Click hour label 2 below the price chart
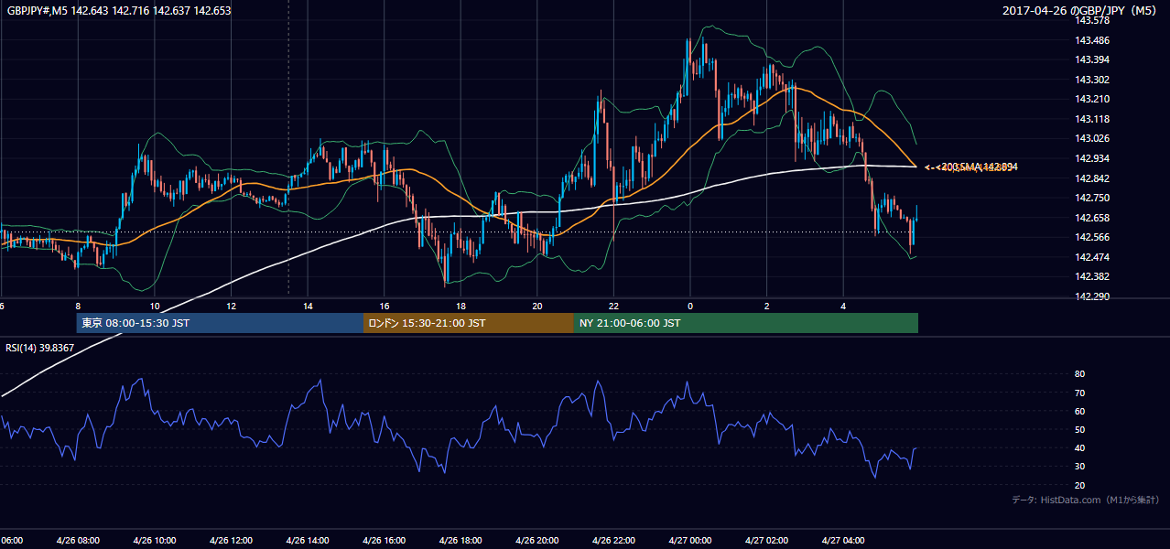Image resolution: width=1170 pixels, height=549 pixels. (x=767, y=306)
